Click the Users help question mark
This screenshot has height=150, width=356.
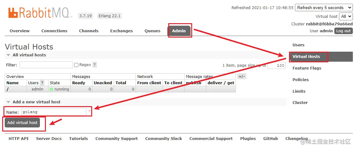pyautogui.click(x=42, y=83)
